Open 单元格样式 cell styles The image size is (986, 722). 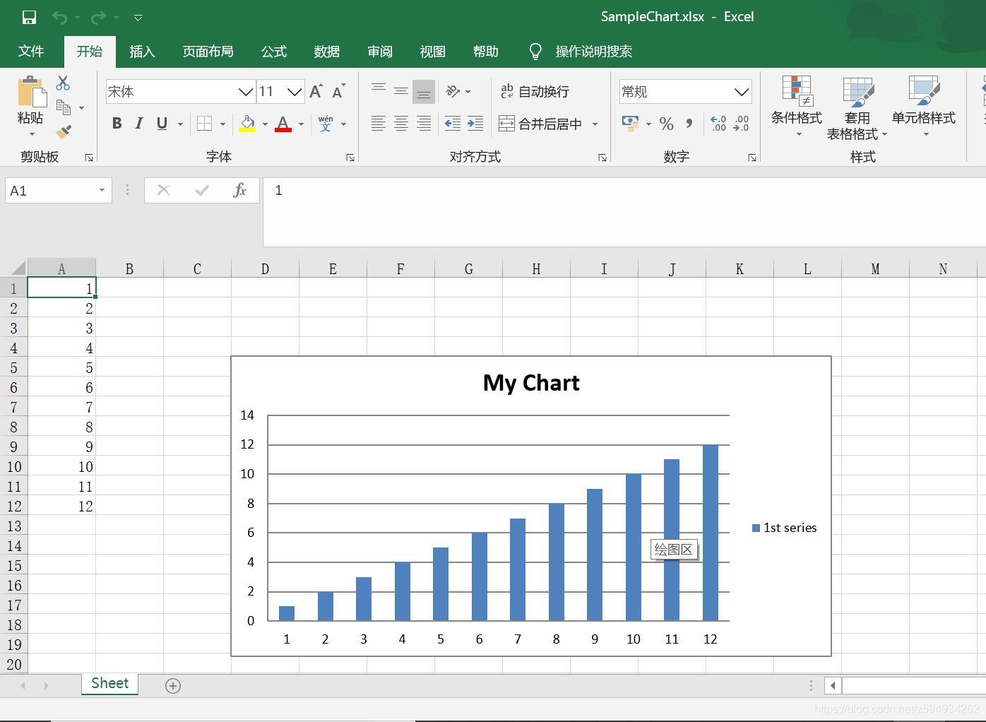pyautogui.click(x=924, y=107)
